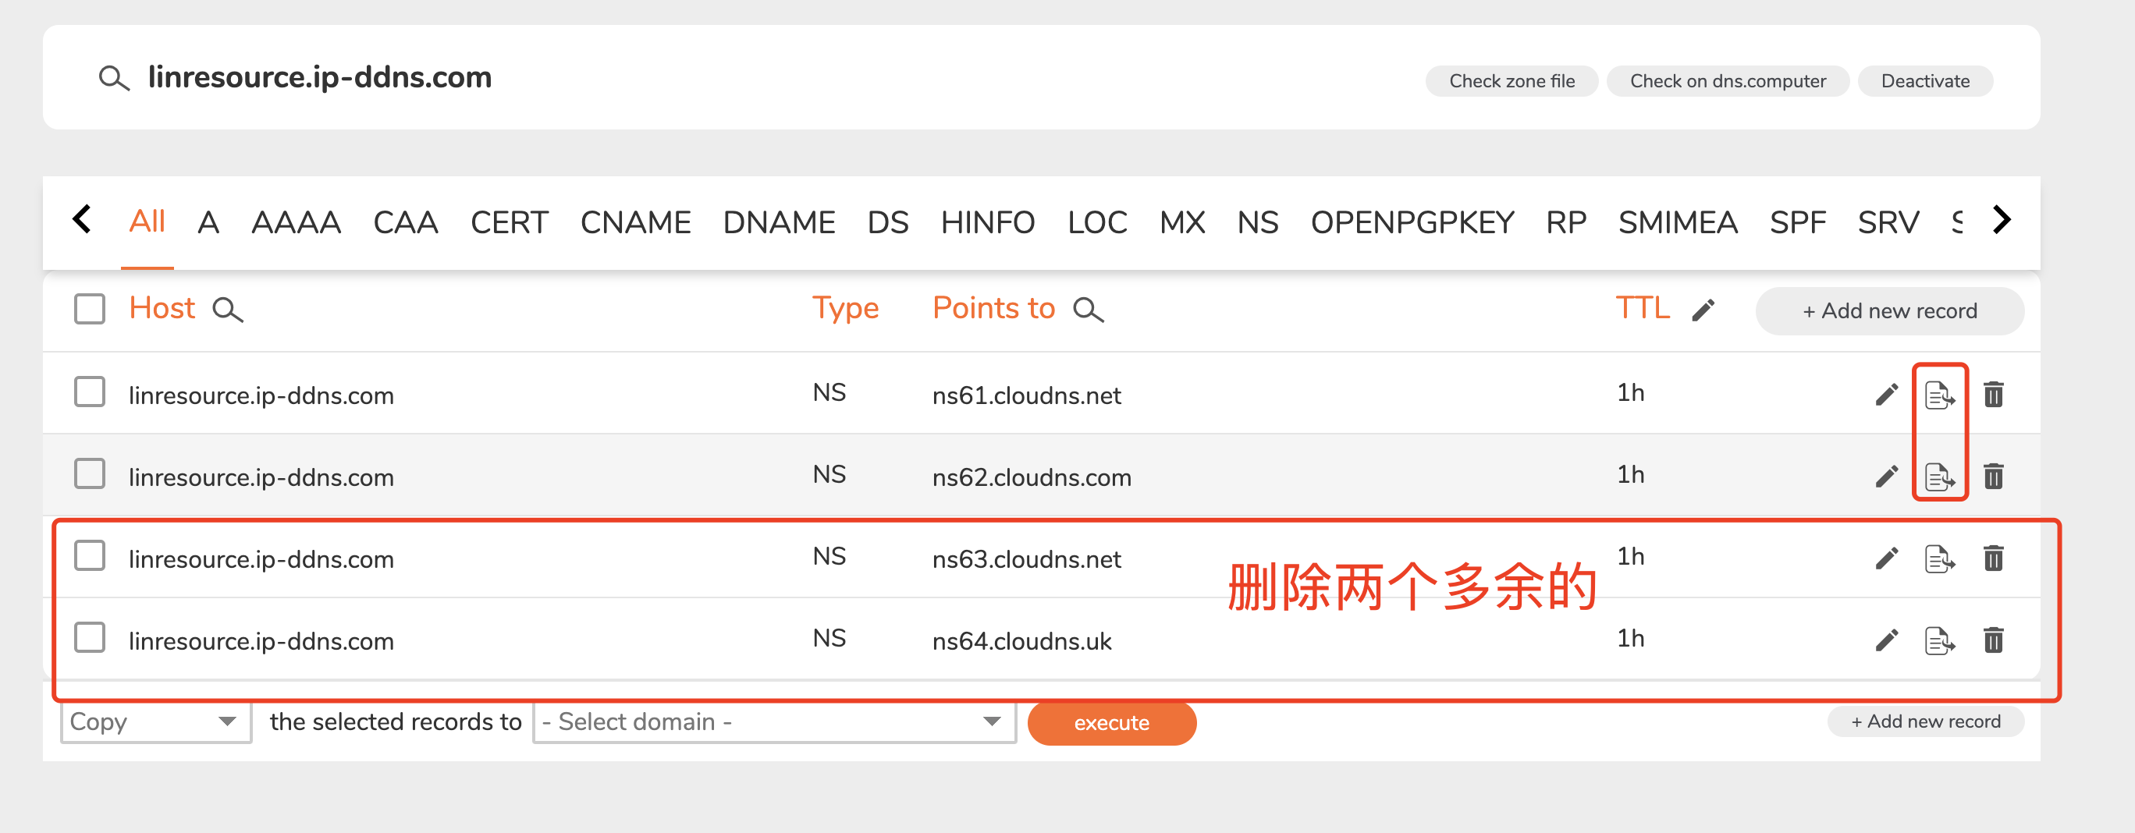Copy the ns63.cloudns.net record with its document icon

click(x=1939, y=558)
